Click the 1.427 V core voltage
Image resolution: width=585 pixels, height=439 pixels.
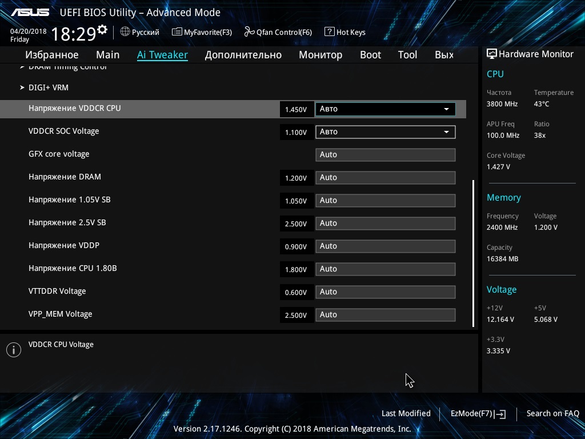(498, 167)
